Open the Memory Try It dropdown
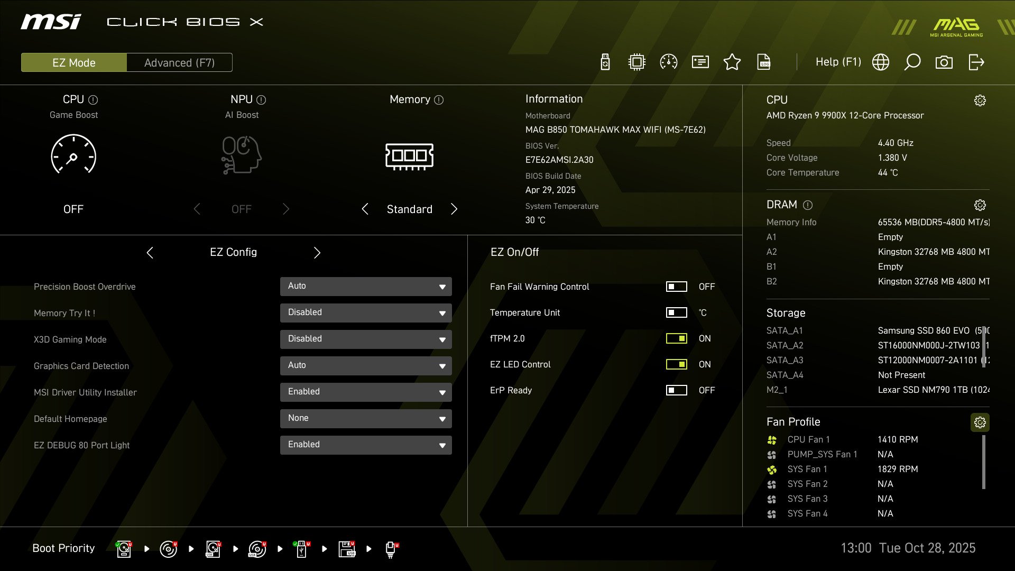Image resolution: width=1015 pixels, height=571 pixels. (365, 312)
